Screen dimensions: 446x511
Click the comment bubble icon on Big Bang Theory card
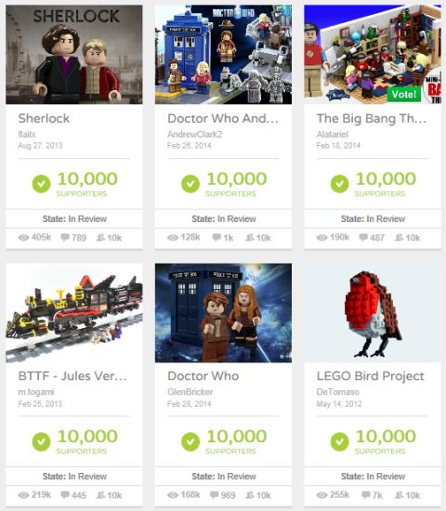click(363, 237)
